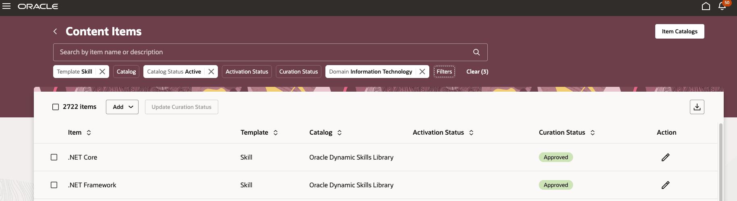Expand the Activation Status filter
The image size is (737, 201).
point(246,72)
